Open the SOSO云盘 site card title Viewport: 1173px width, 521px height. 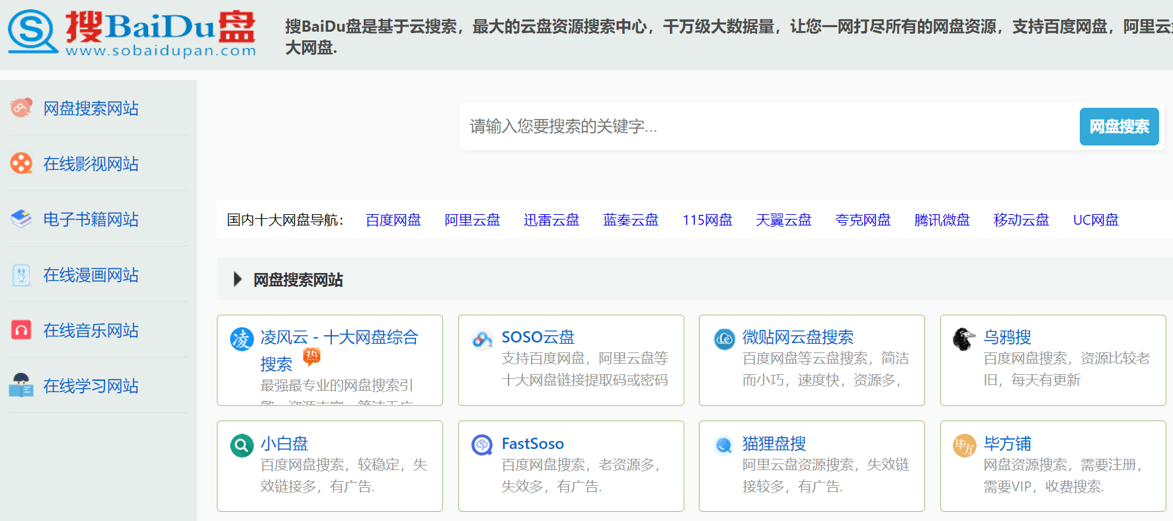[x=538, y=337]
